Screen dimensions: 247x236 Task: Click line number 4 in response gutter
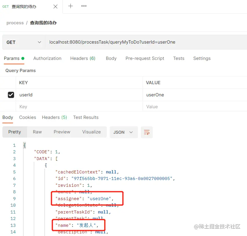point(14,165)
